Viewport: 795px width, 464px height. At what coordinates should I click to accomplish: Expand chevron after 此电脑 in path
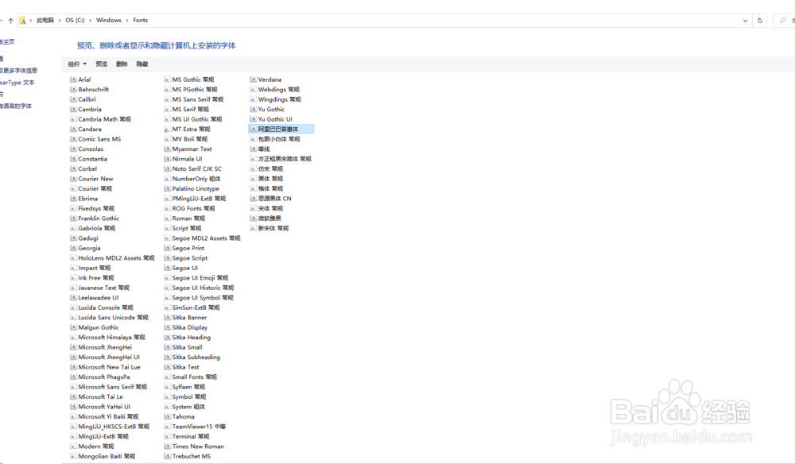pos(60,21)
